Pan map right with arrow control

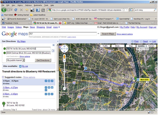(67, 49)
